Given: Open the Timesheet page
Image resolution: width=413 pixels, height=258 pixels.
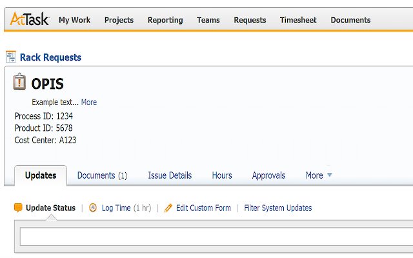Looking at the screenshot, I should click(298, 20).
